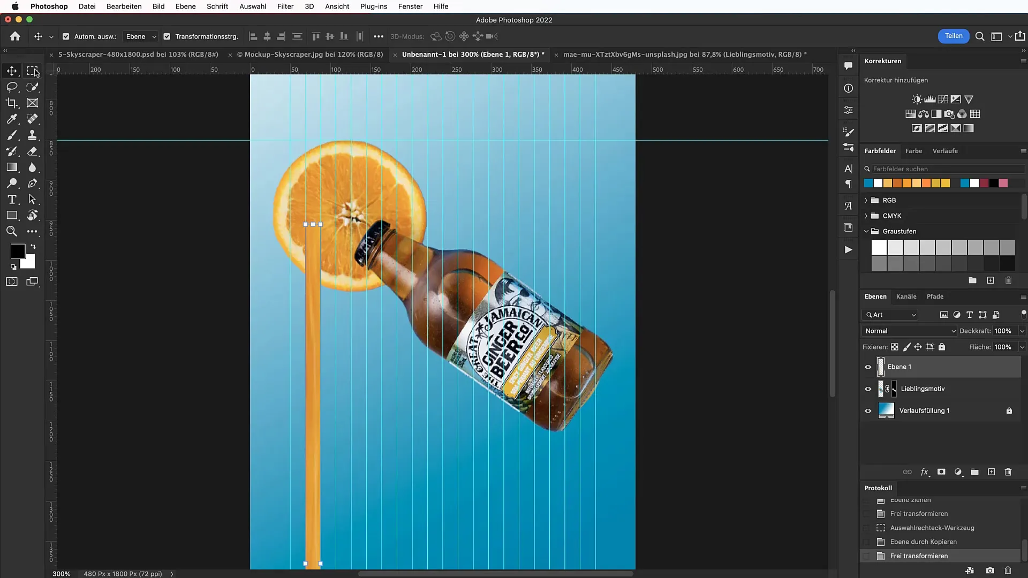Expand the RGB swatch folder
The image size is (1028, 578).
click(x=866, y=200)
